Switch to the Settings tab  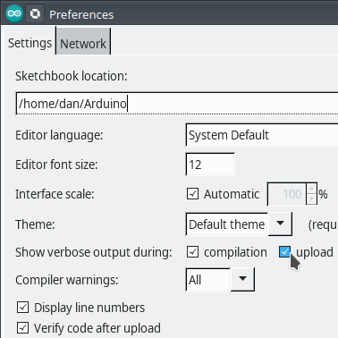pyautogui.click(x=30, y=43)
